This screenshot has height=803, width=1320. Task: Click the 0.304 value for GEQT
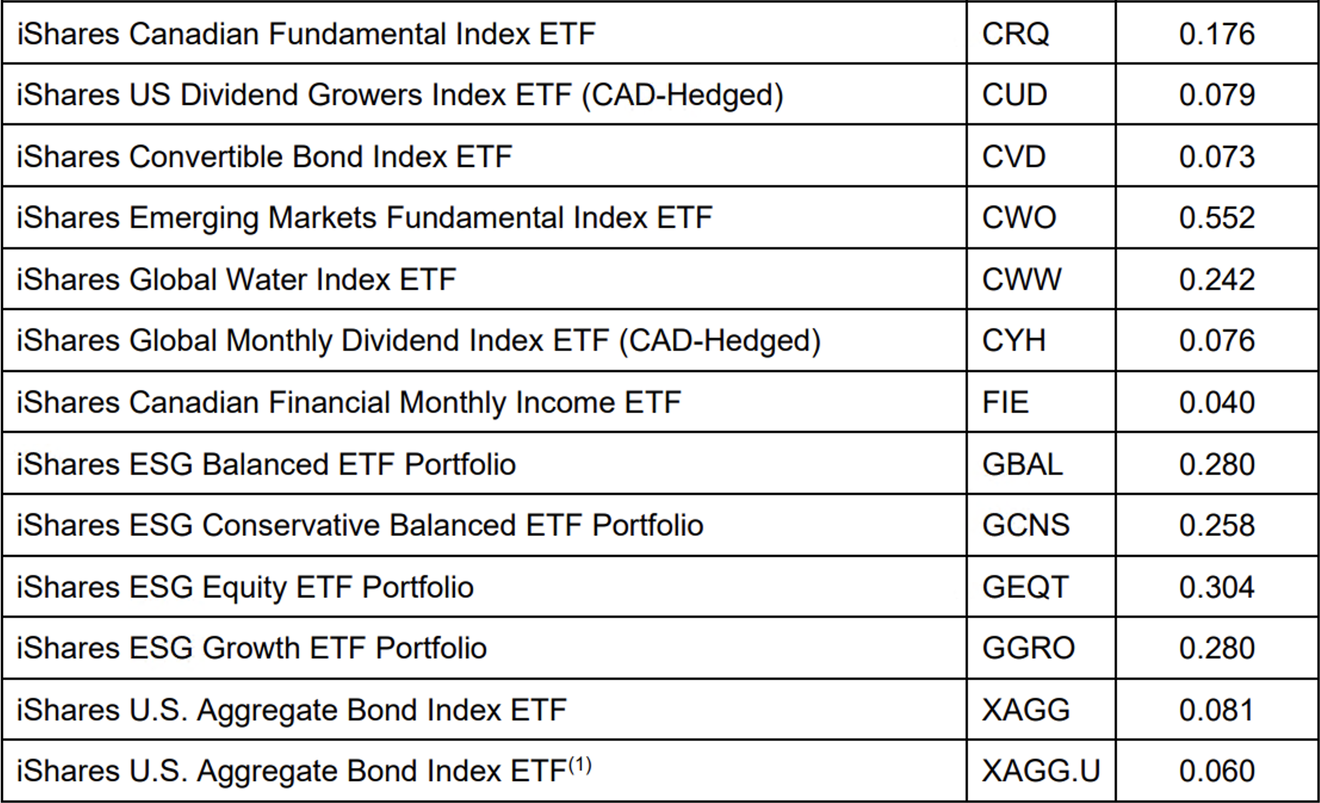pyautogui.click(x=1217, y=588)
